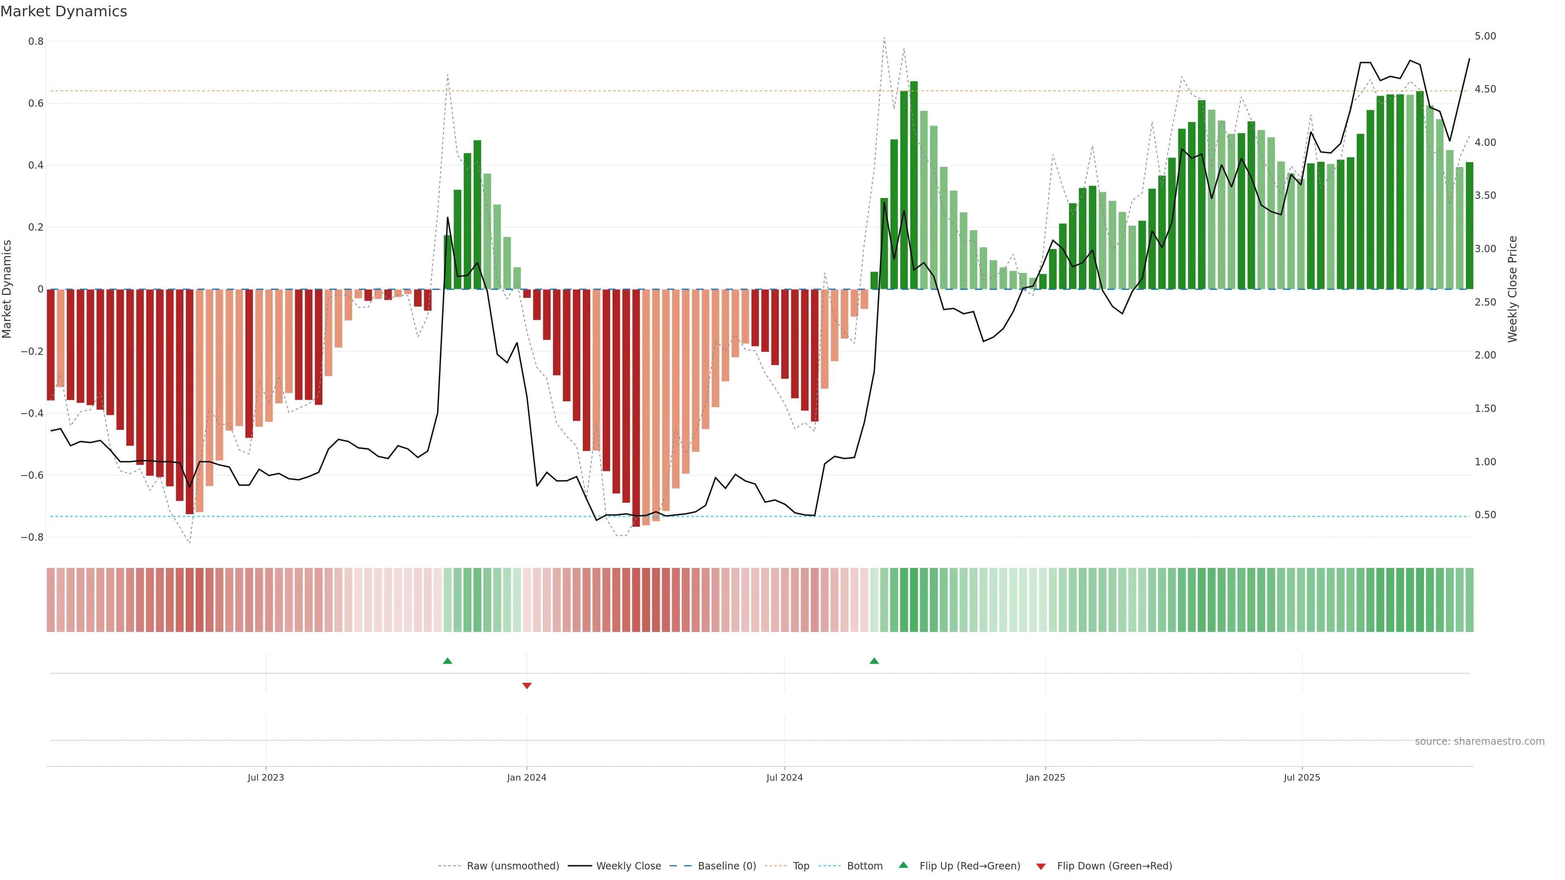Click the source: sharemaestro.com text
This screenshot has height=880, width=1565.
pyautogui.click(x=1479, y=741)
